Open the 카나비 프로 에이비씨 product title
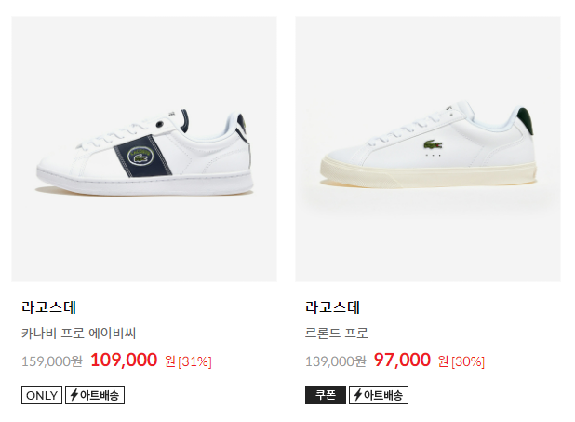The height and width of the screenshot is (422, 575). (78, 334)
